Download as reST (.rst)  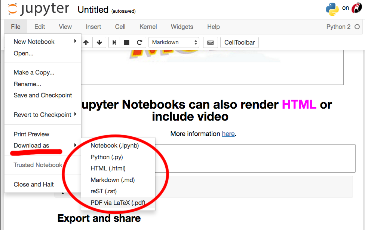tap(118, 191)
